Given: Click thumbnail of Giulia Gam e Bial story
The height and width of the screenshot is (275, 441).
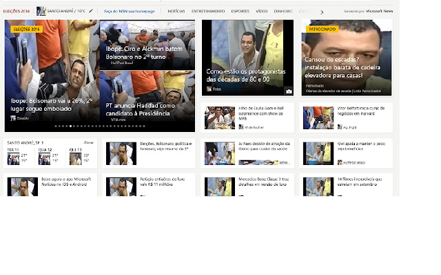Looking at the screenshot, I should point(220,118).
